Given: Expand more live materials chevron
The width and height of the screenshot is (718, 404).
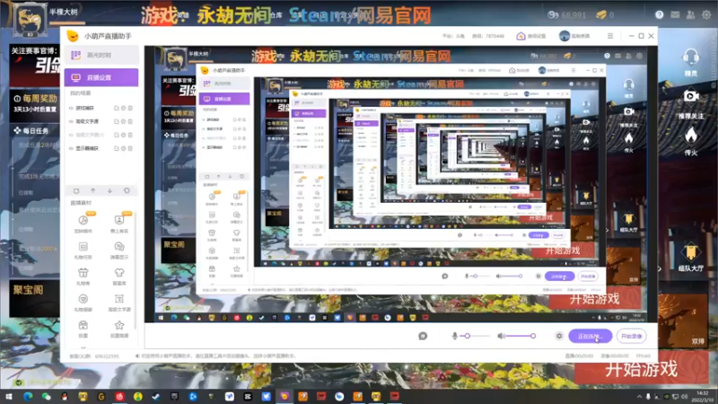Looking at the screenshot, I should point(83,347).
